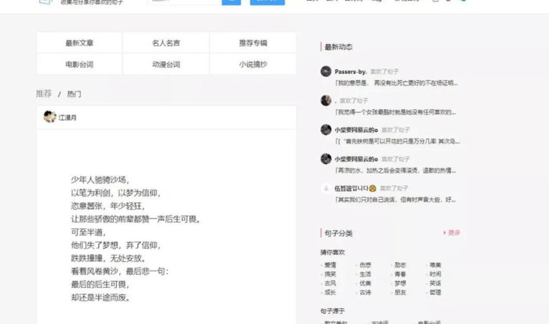Click 更多 link in 句子分类
549x324 pixels.
point(452,232)
